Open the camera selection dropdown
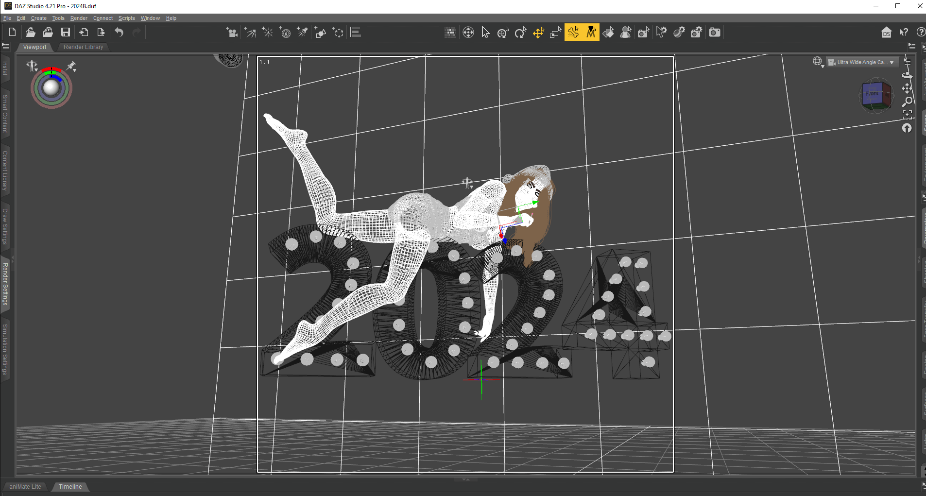Viewport: 926px width, 496px height. pyautogui.click(x=862, y=62)
